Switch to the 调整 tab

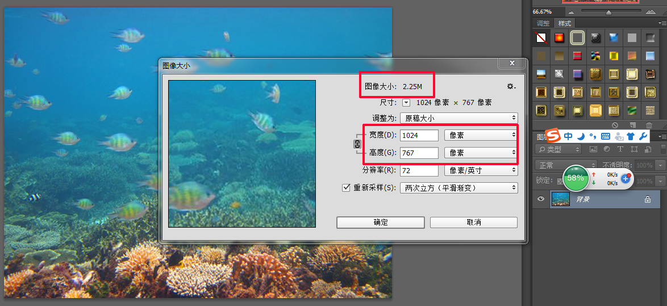(543, 23)
